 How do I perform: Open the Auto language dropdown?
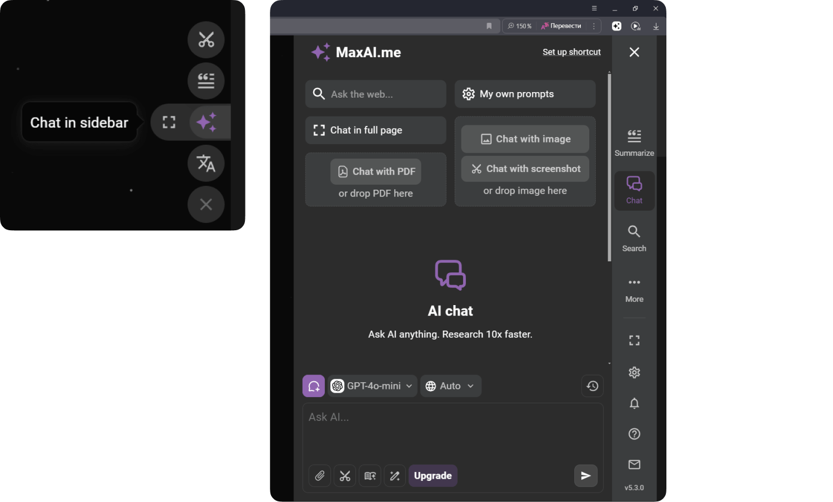click(x=450, y=386)
